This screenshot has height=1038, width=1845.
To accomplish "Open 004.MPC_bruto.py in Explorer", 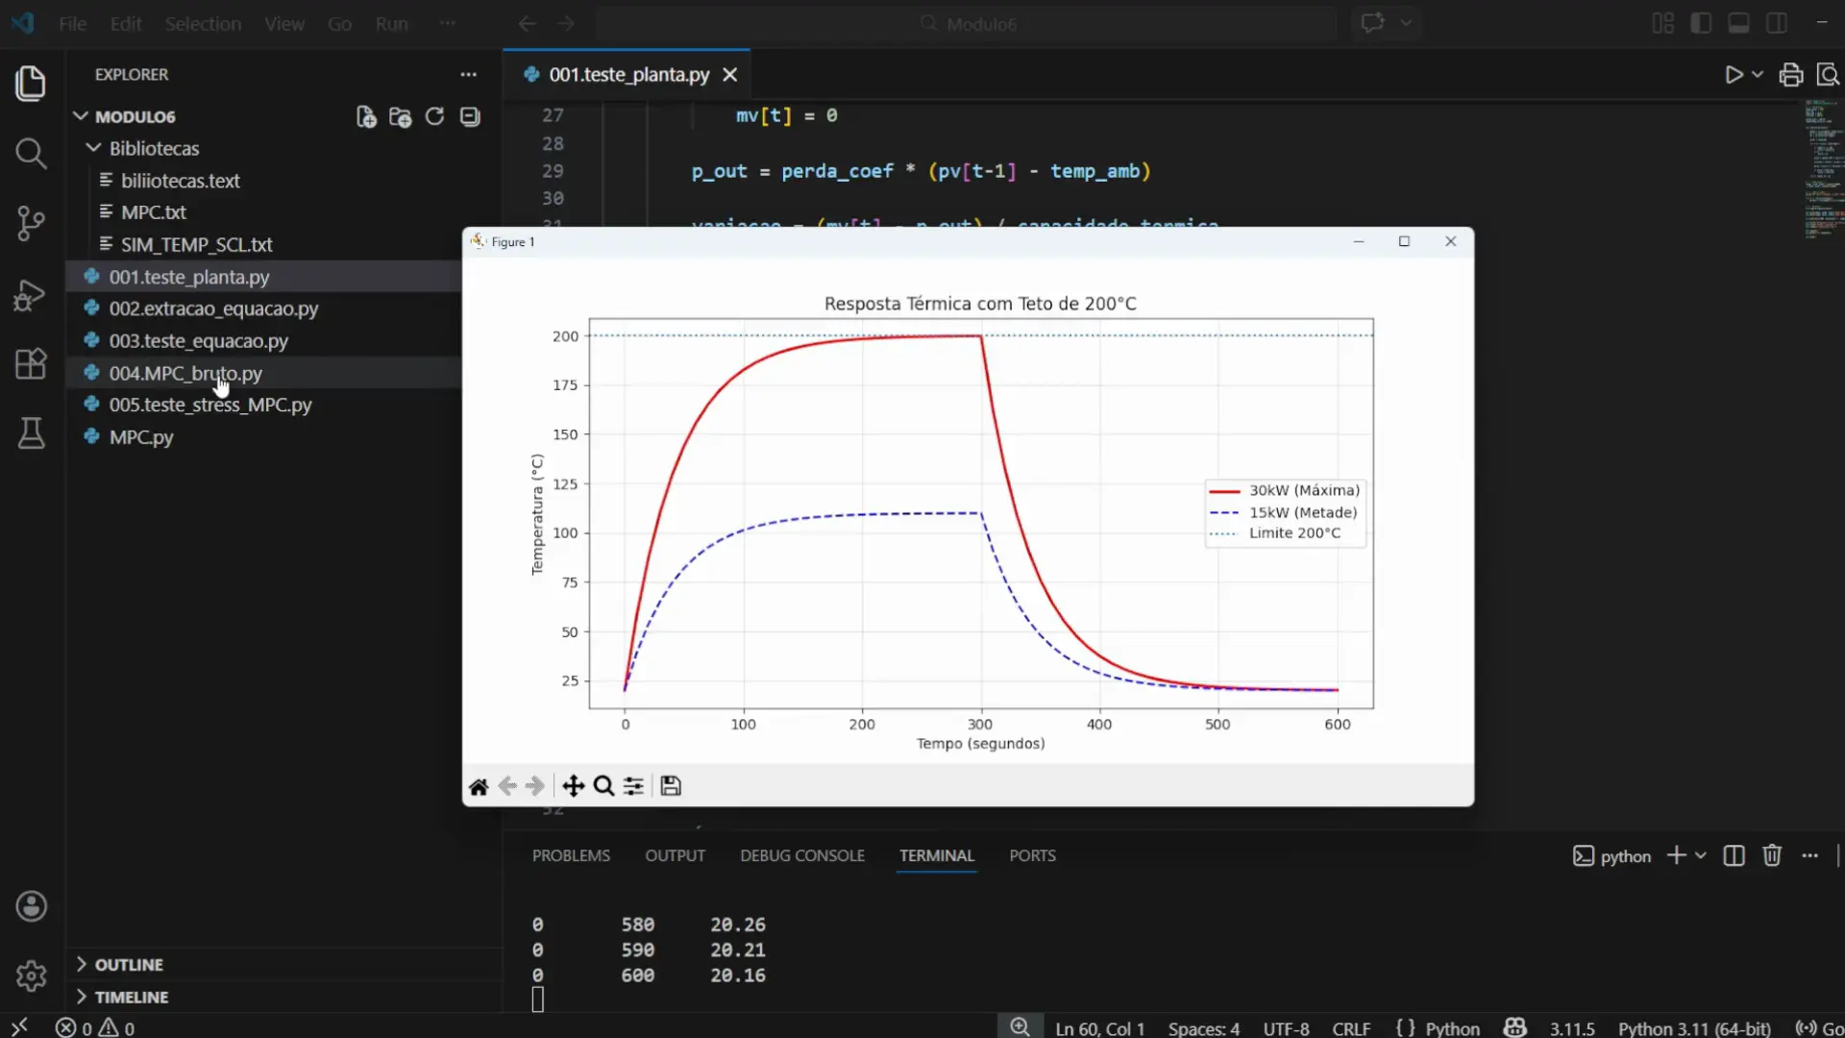I will coord(185,373).
